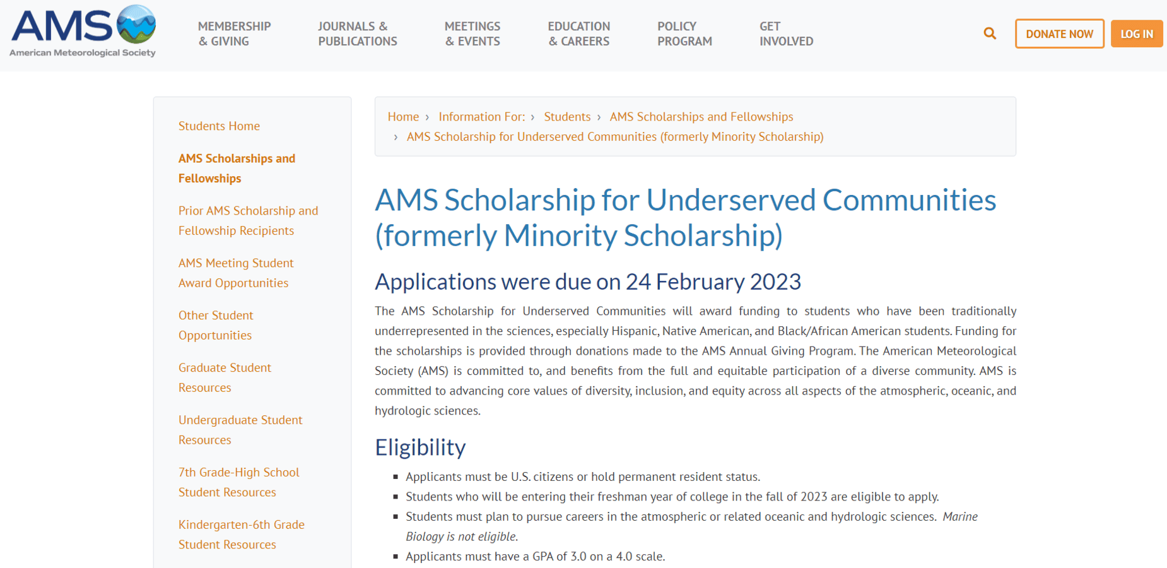Open the MEETINGS & EVENTS menu
The width and height of the screenshot is (1167, 568).
(472, 33)
